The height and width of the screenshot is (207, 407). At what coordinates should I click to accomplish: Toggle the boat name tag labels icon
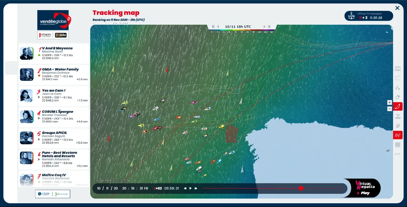(398, 97)
